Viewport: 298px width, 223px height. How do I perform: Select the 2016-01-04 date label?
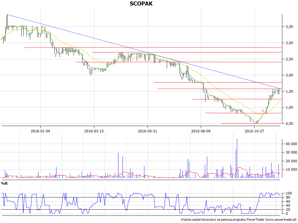(x=40, y=131)
